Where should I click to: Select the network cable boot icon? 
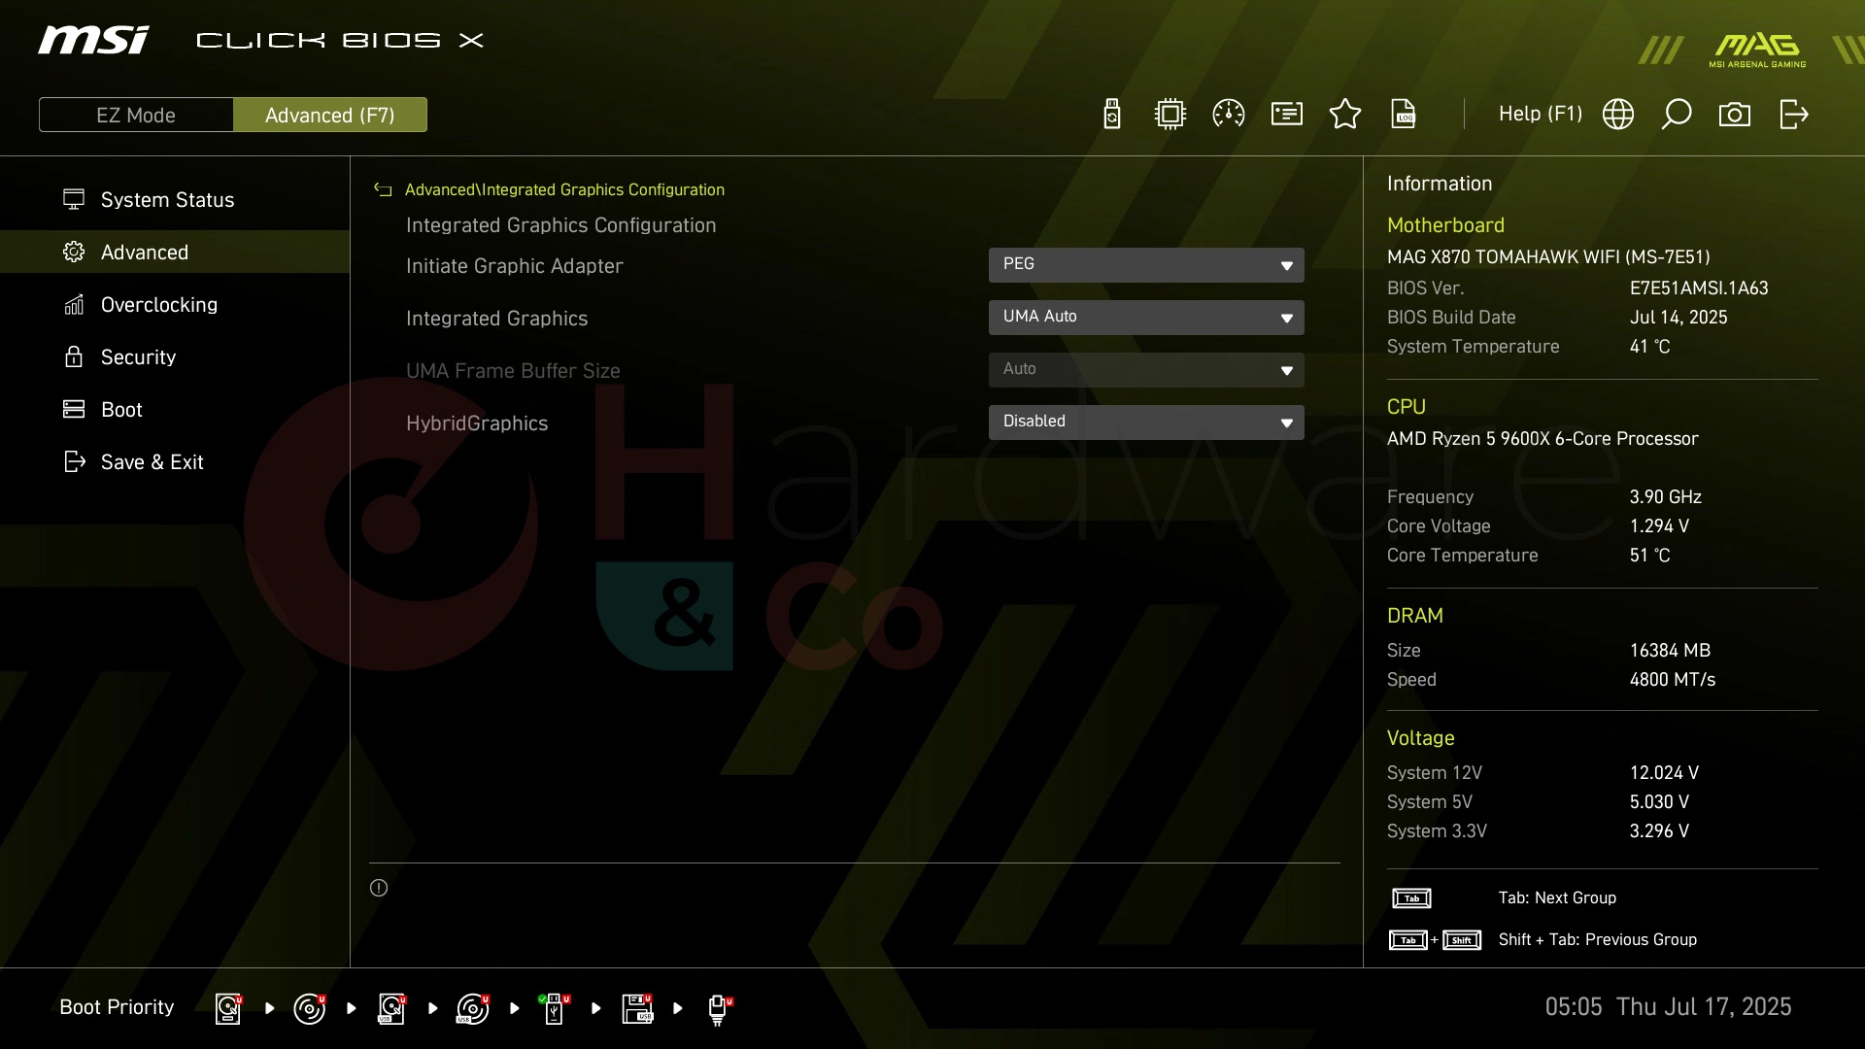tap(719, 1009)
